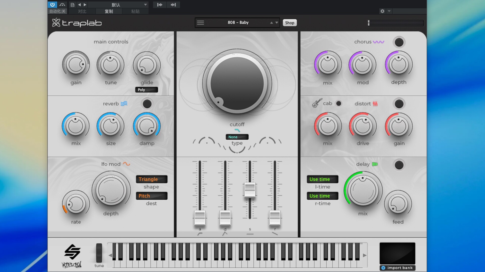Viewport: 485px width, 272px height.
Task: Click the settings gear icon
Action: tap(382, 11)
